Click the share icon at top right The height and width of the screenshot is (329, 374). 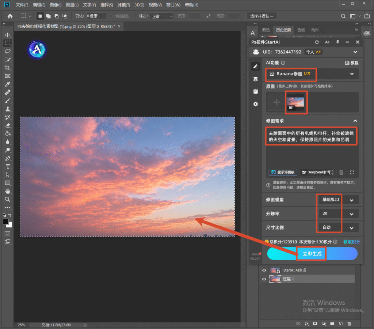click(367, 16)
